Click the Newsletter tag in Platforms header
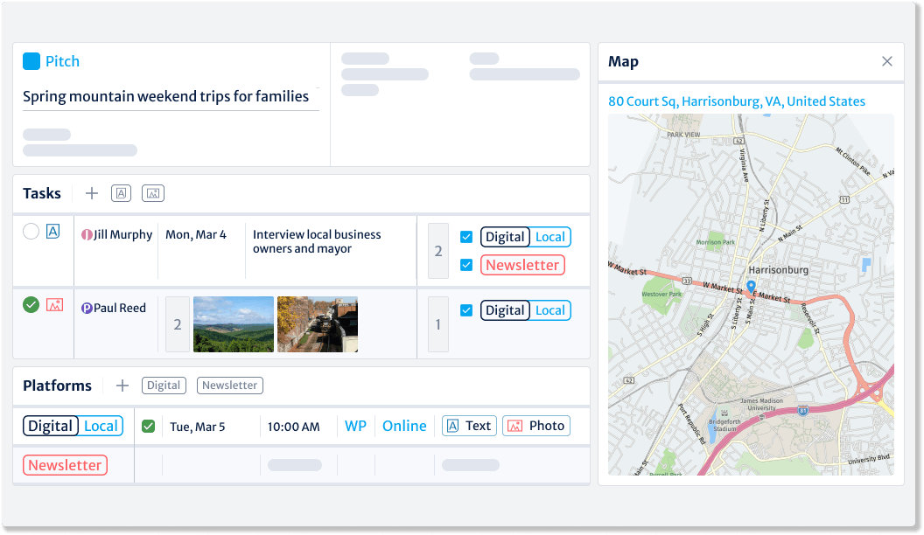 [230, 386]
